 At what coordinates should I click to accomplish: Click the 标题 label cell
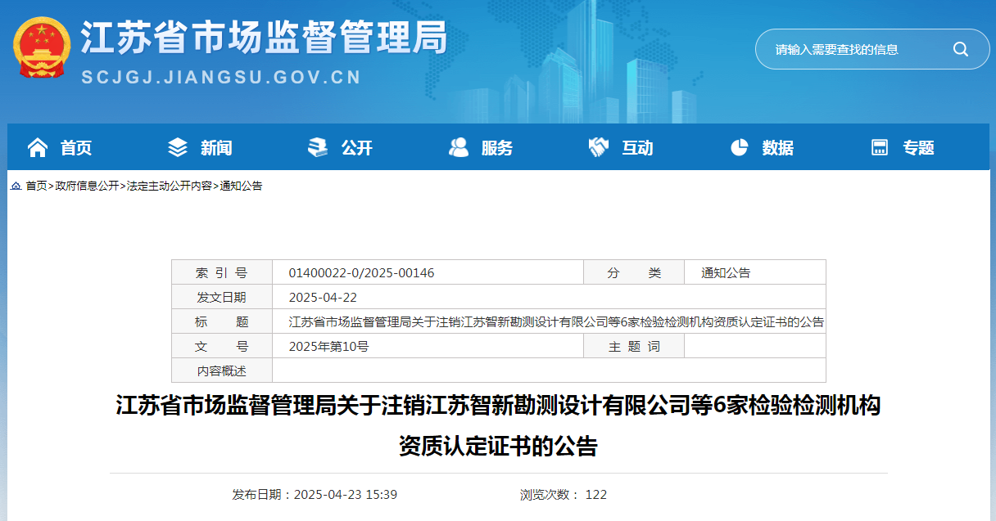click(222, 322)
